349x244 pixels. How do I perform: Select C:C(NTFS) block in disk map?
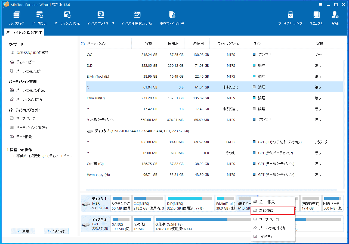(x=149, y=203)
